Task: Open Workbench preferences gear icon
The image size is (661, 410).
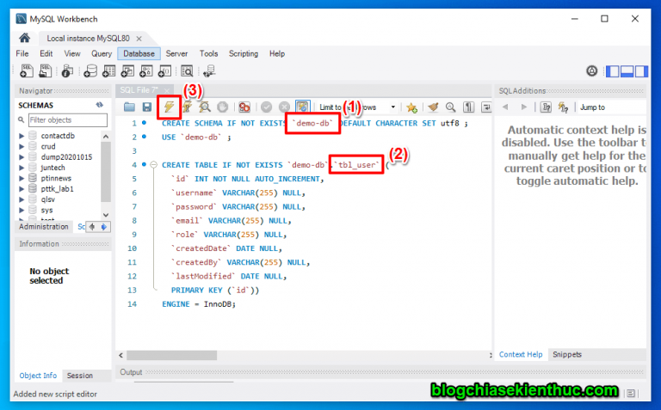Action: [592, 71]
